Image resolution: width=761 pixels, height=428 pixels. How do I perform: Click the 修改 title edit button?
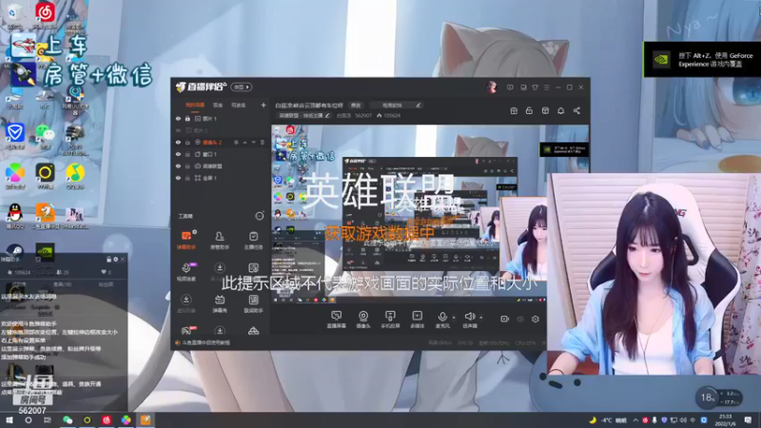click(x=356, y=105)
